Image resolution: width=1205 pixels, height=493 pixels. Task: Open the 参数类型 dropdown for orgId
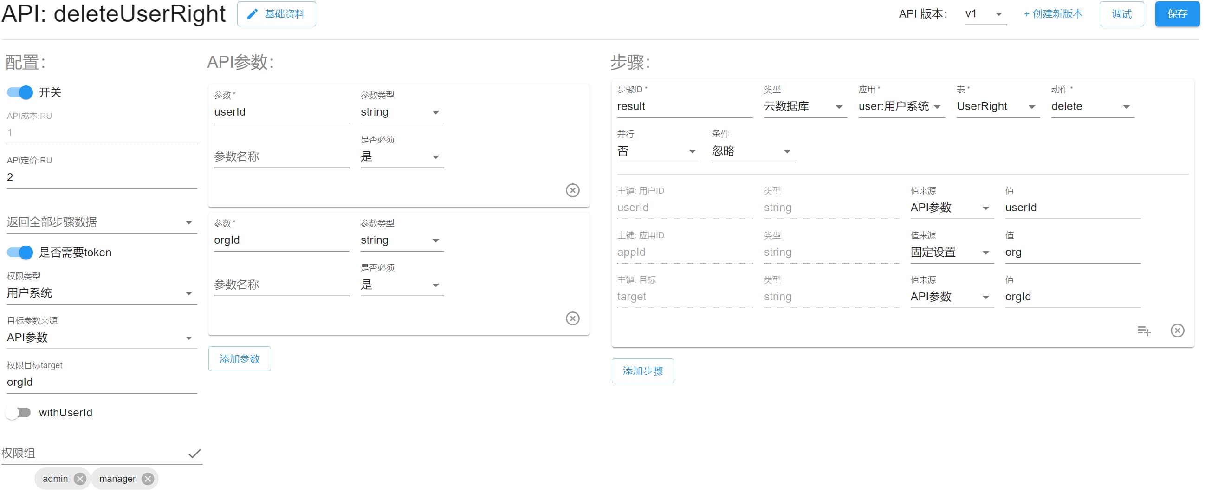tap(402, 240)
